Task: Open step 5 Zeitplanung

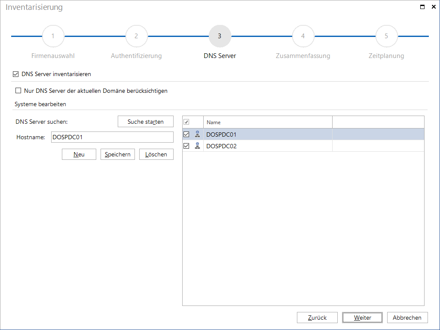Action: coord(386,36)
